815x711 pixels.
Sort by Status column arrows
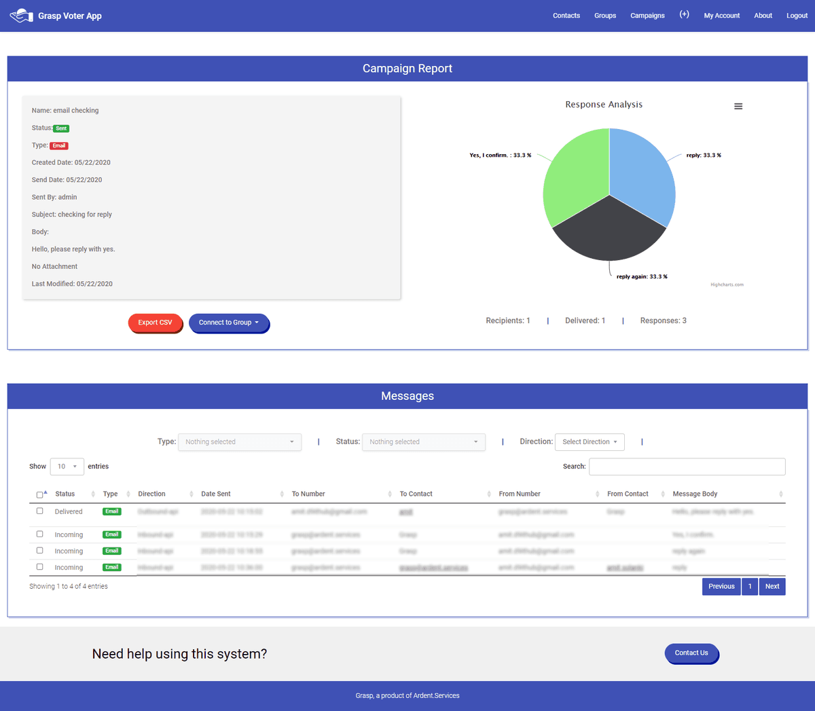93,494
